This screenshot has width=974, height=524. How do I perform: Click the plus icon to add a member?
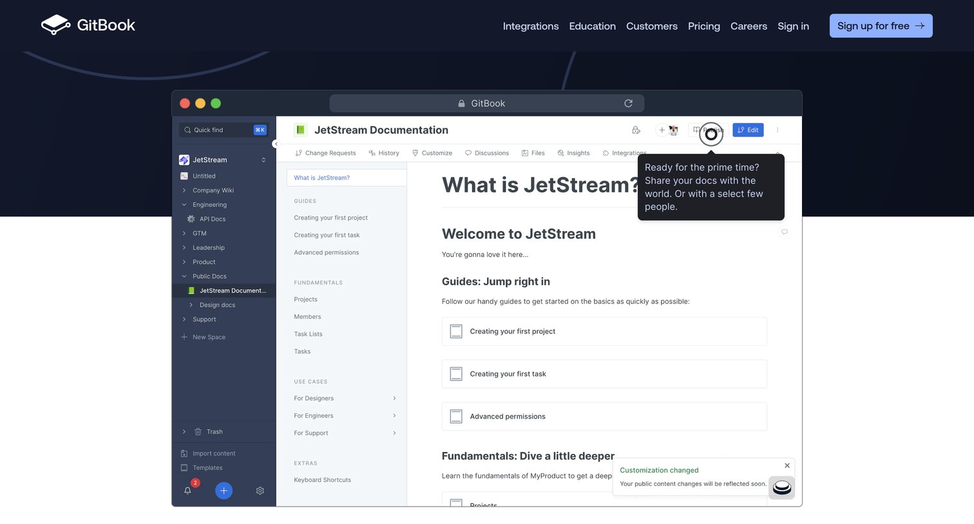(x=662, y=130)
